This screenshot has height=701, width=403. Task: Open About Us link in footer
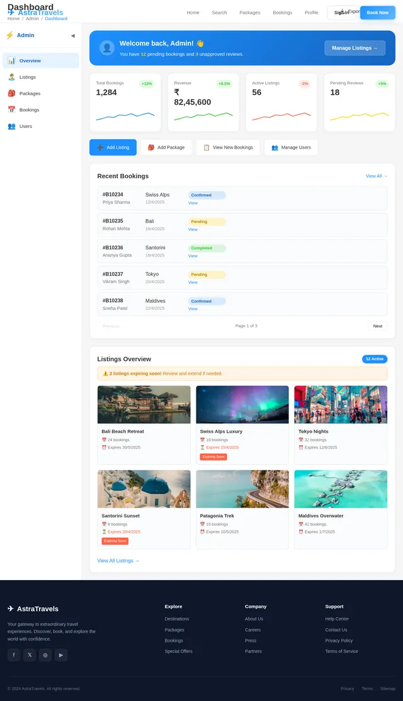(x=254, y=618)
